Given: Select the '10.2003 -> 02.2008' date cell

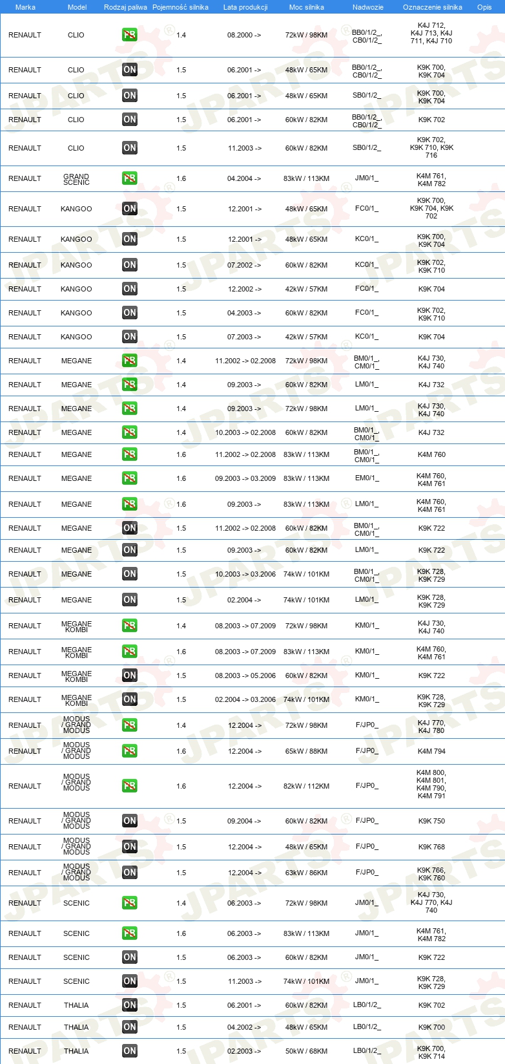Looking at the screenshot, I should pos(245,432).
